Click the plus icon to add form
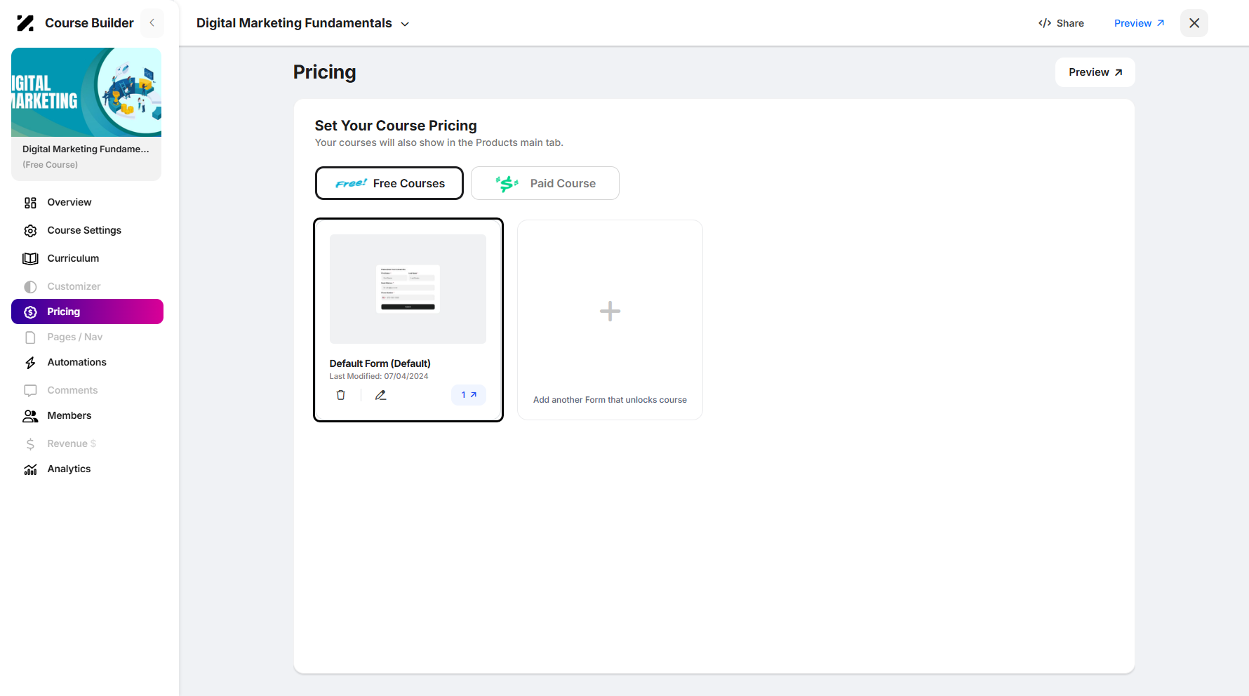The height and width of the screenshot is (696, 1249). point(610,311)
